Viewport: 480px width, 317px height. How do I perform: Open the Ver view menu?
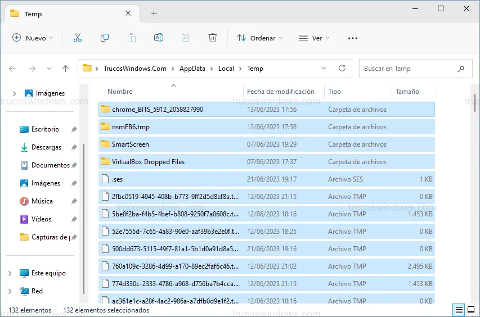[x=313, y=38]
